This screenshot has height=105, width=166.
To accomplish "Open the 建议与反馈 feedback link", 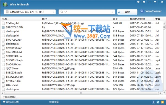I will (11, 102).
